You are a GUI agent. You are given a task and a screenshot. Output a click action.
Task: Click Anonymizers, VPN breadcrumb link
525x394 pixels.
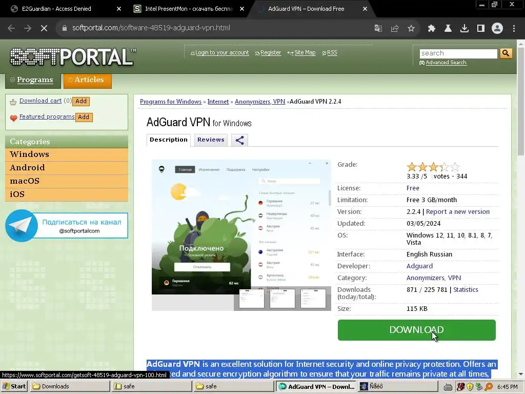[x=260, y=102]
